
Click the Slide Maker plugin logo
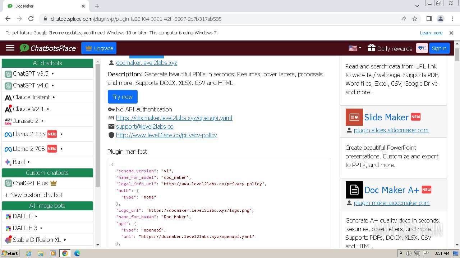354,117
